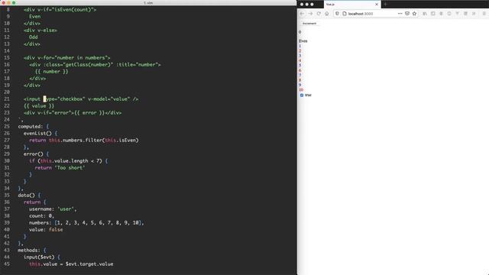This screenshot has width=489, height=275.
Task: Bookmark this page with star icon
Action: tap(414, 14)
